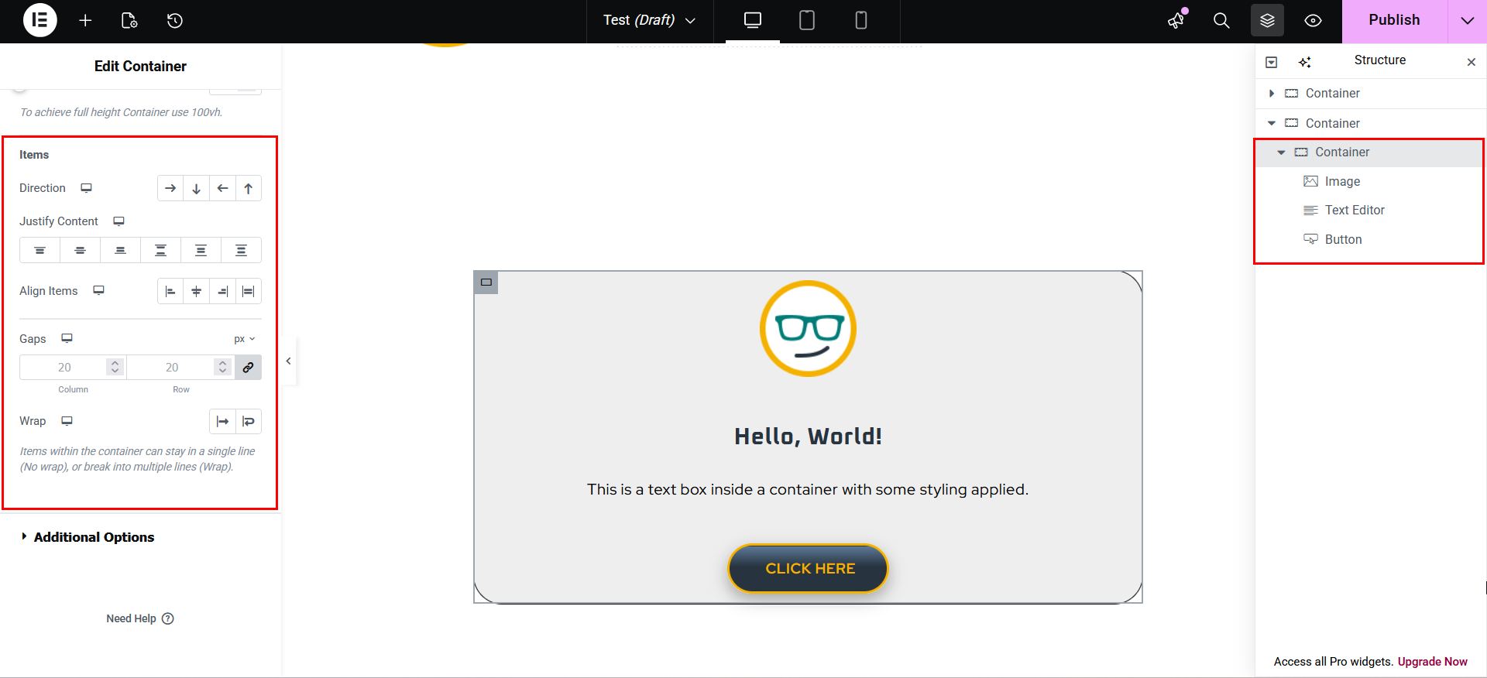The height and width of the screenshot is (678, 1487).
Task: Open revision history icon
Action: pyautogui.click(x=175, y=21)
